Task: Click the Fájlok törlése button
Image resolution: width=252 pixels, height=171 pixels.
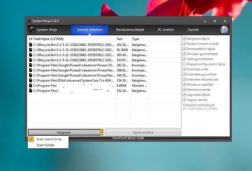Action: 143,132
